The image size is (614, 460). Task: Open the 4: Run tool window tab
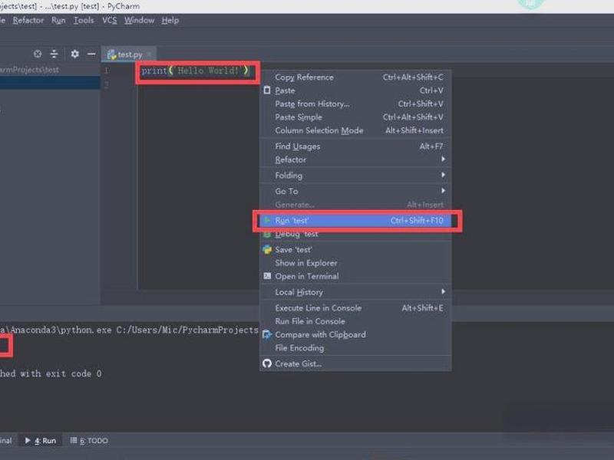pos(41,441)
